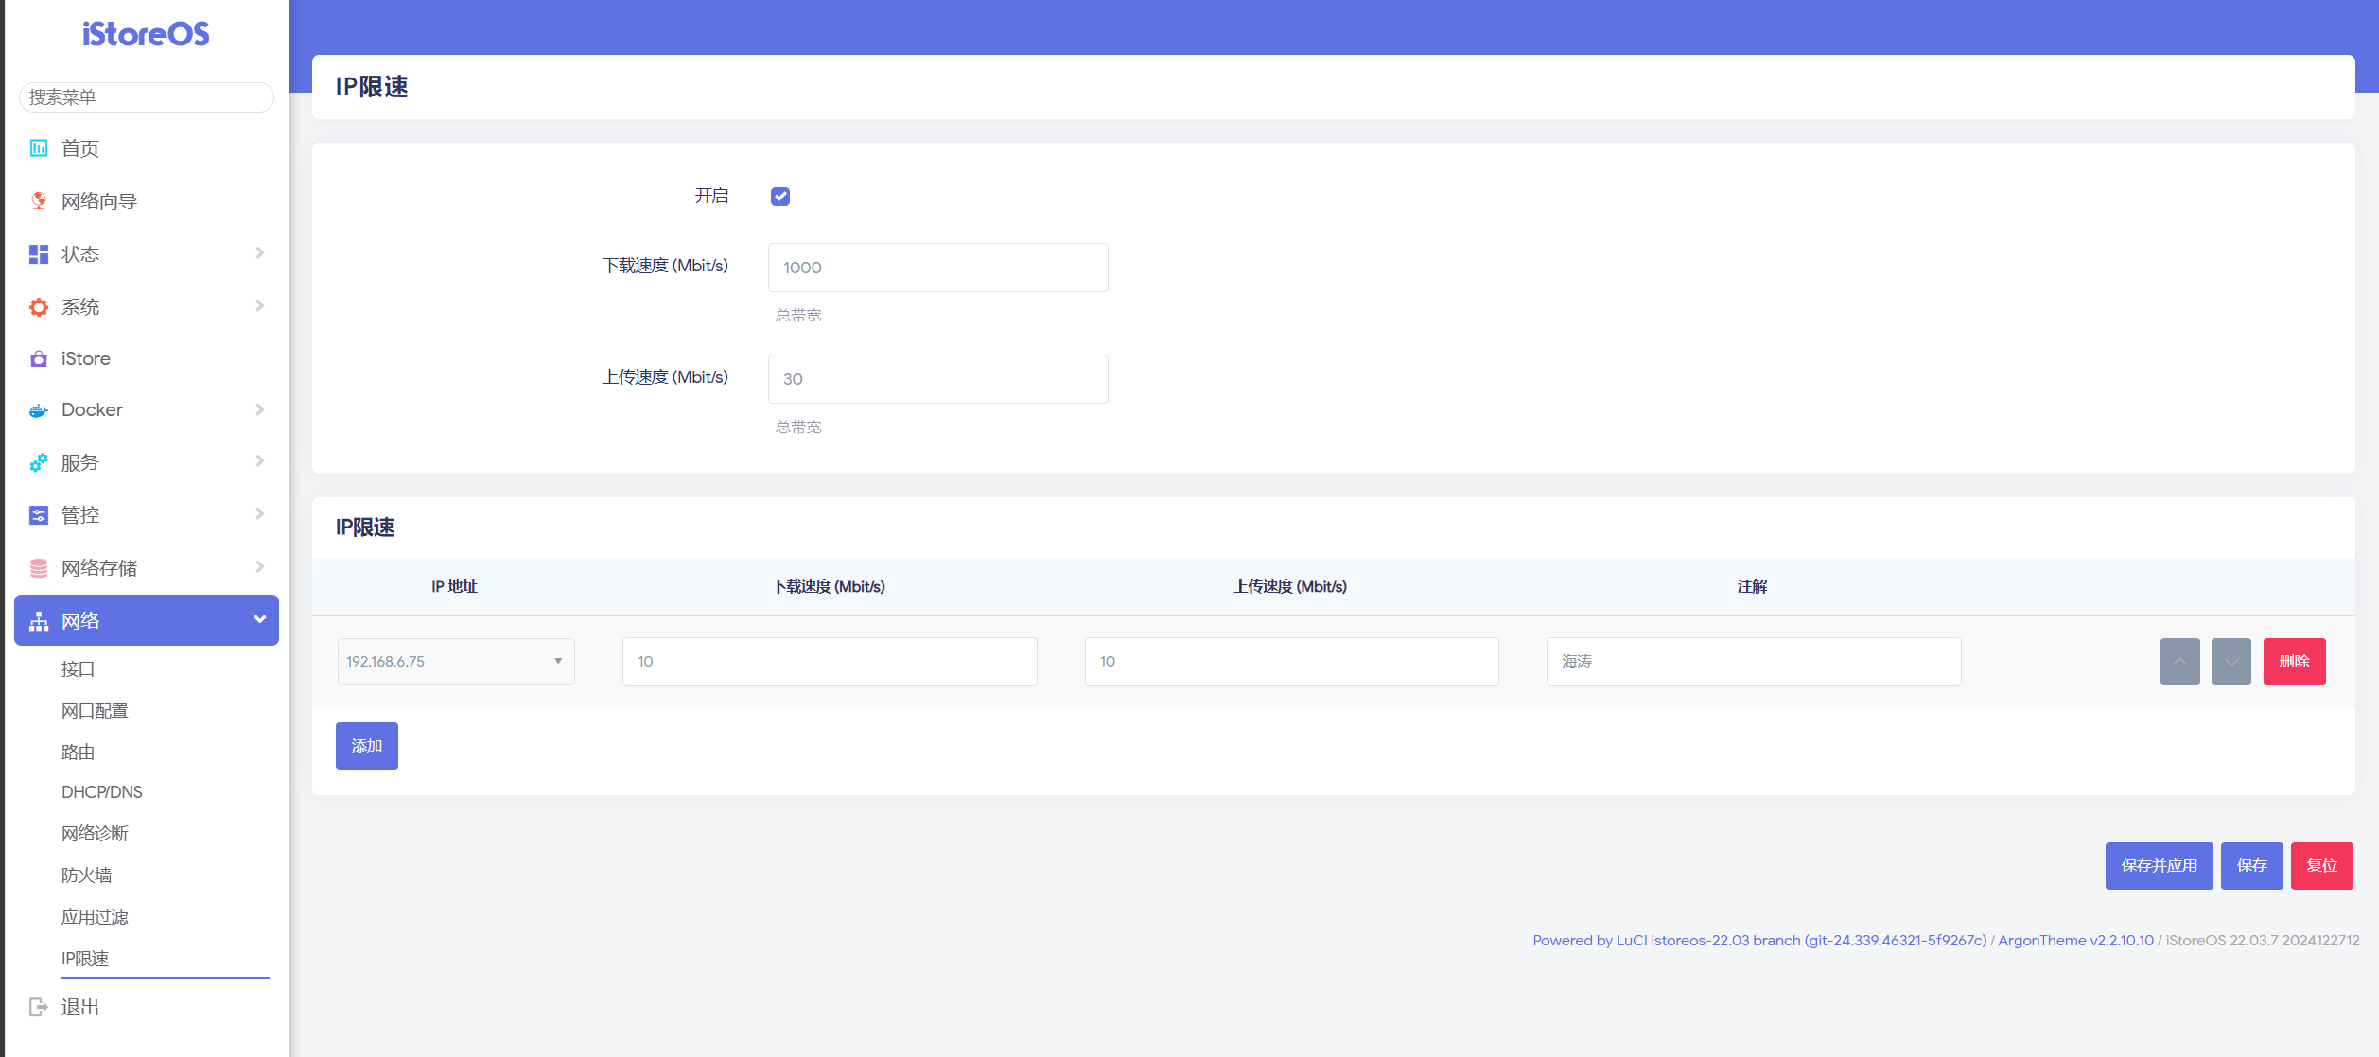Click the system gear icon
The width and height of the screenshot is (2379, 1057).
[x=39, y=307]
